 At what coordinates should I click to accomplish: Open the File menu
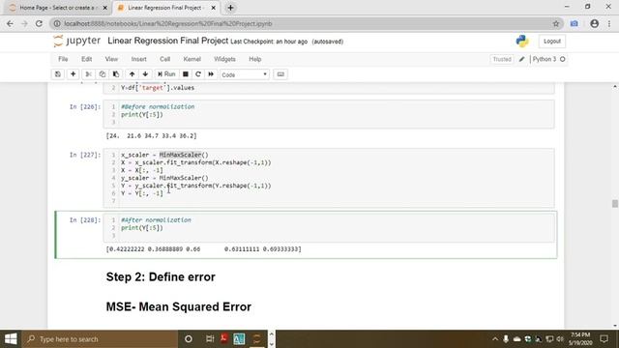point(63,59)
